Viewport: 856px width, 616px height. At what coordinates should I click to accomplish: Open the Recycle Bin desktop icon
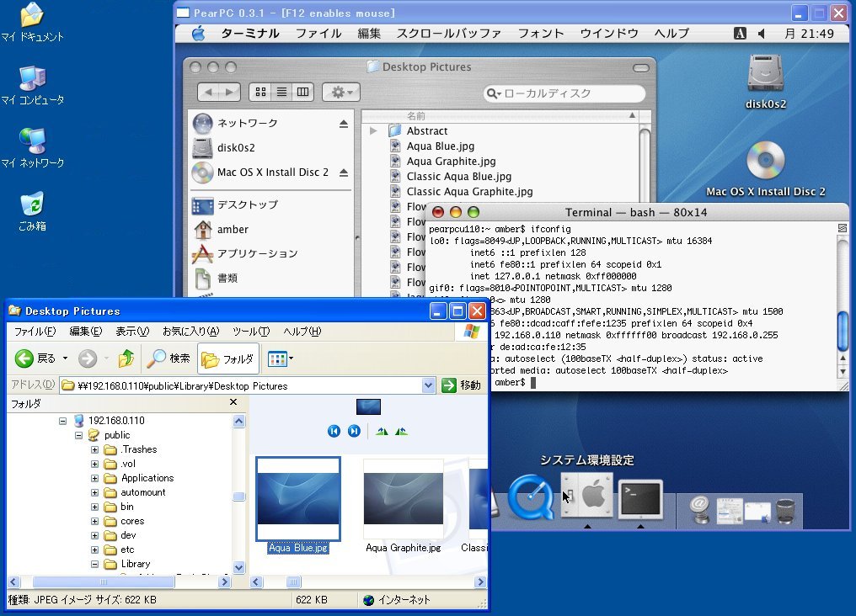pos(32,210)
